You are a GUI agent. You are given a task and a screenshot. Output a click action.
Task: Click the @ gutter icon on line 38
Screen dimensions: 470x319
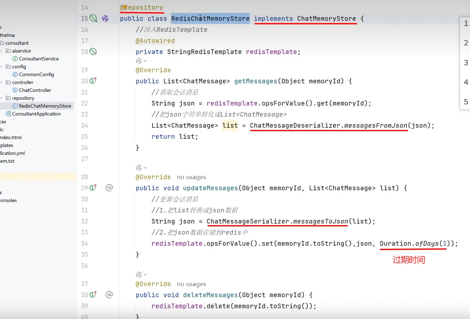[109, 295]
